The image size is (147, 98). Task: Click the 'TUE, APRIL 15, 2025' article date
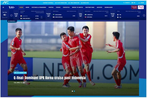(x=19, y=83)
